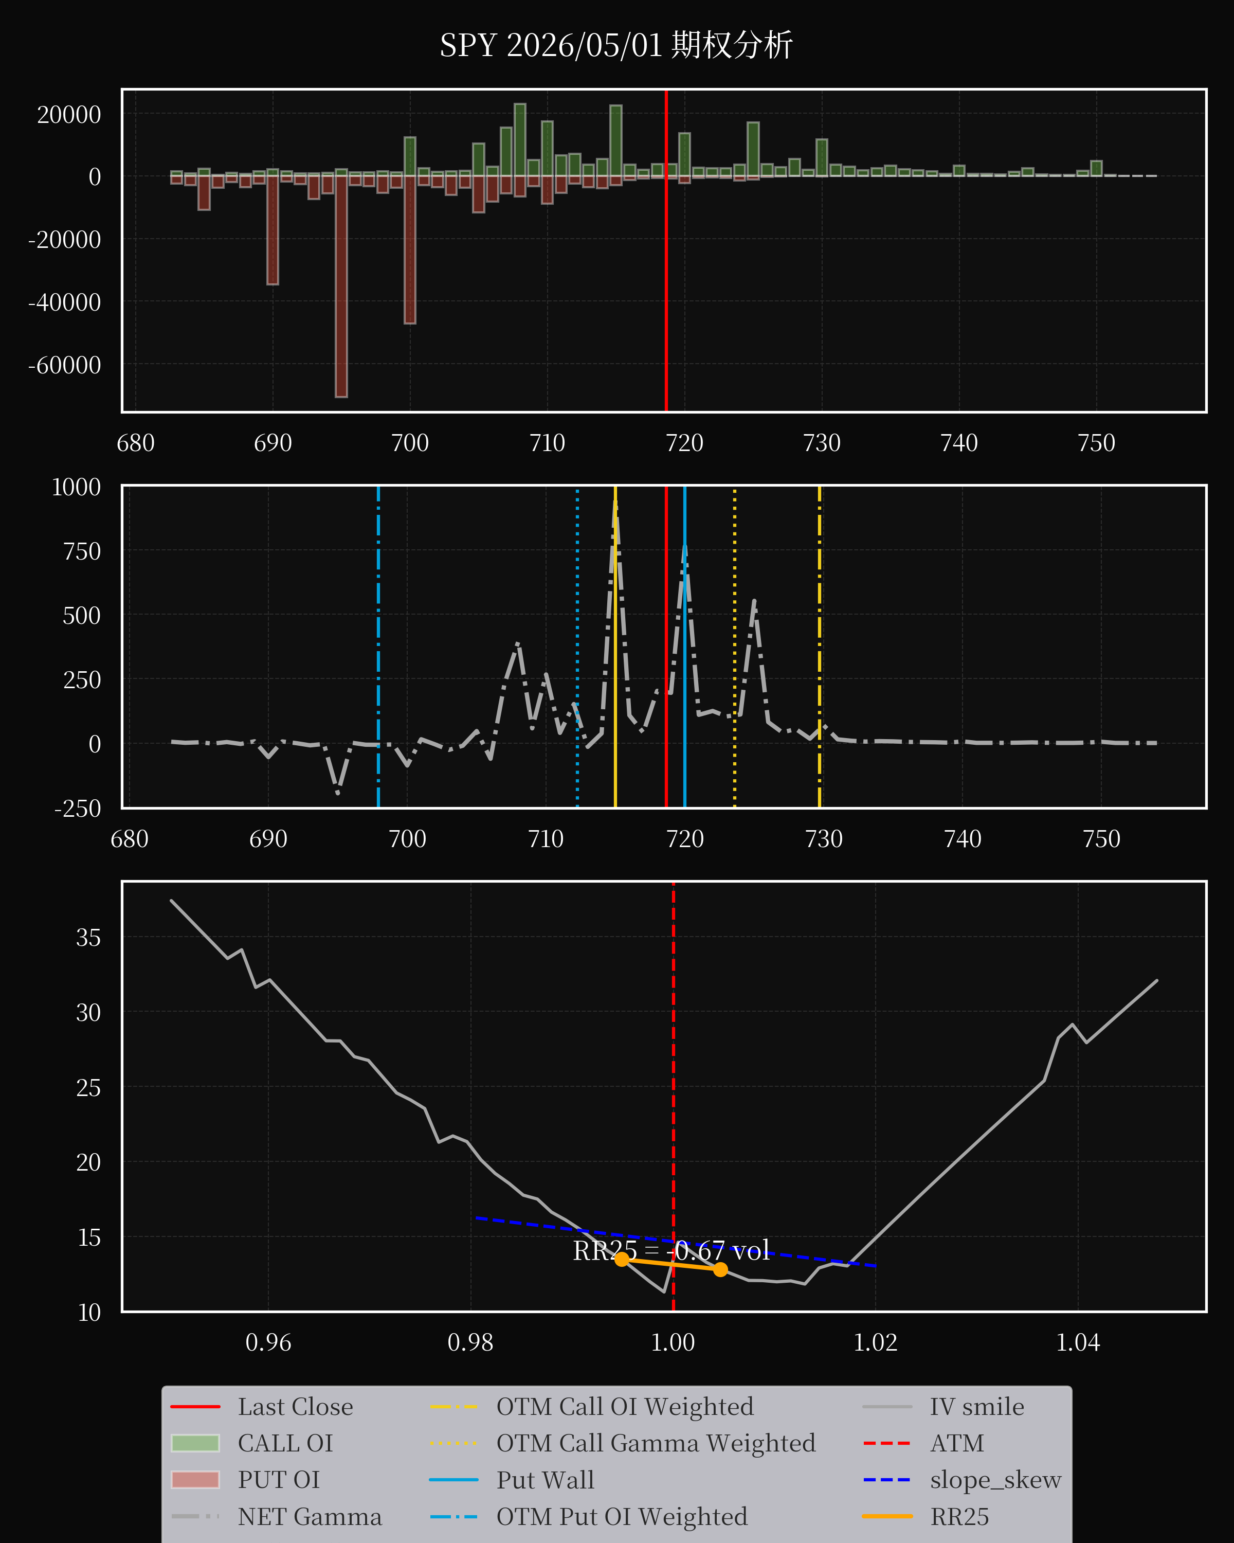The width and height of the screenshot is (1234, 1543).
Task: Click the solid blue Put Wall line at 720
Action: pyautogui.click(x=684, y=646)
